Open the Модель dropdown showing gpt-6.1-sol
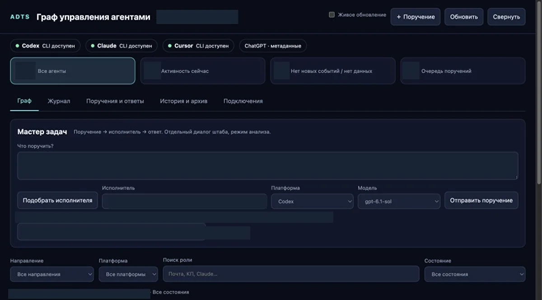The image size is (542, 300). tap(399, 202)
